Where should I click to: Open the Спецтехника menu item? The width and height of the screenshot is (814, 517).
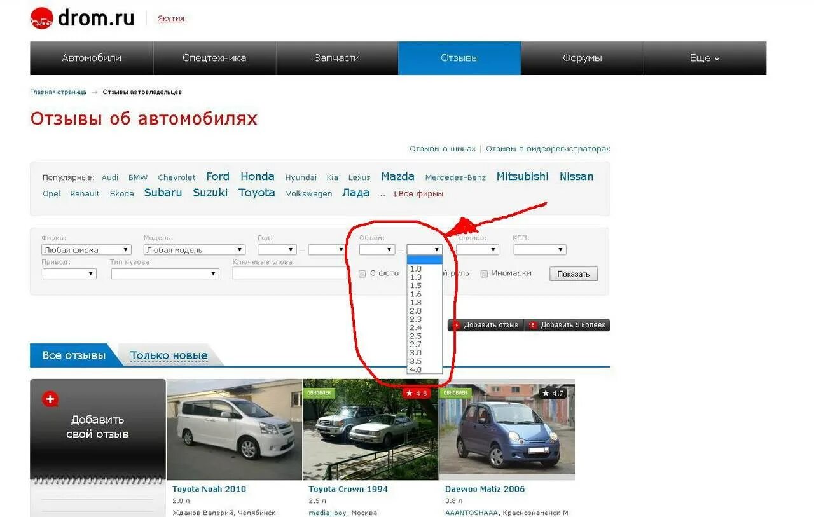coord(214,58)
